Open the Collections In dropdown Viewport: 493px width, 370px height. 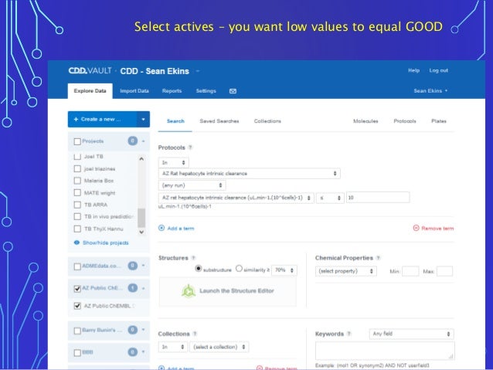pos(173,347)
